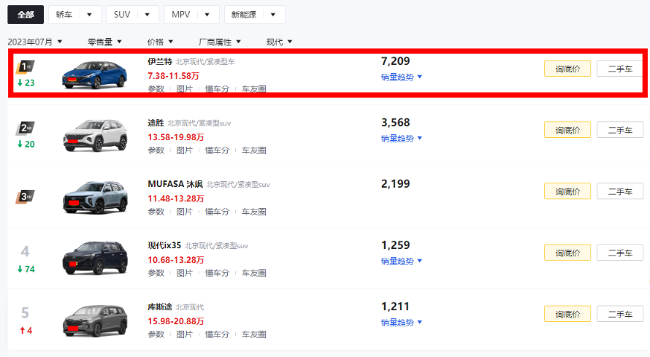Open 车友圈 for 伊兰特
This screenshot has height=357, width=650.
pyautogui.click(x=253, y=89)
